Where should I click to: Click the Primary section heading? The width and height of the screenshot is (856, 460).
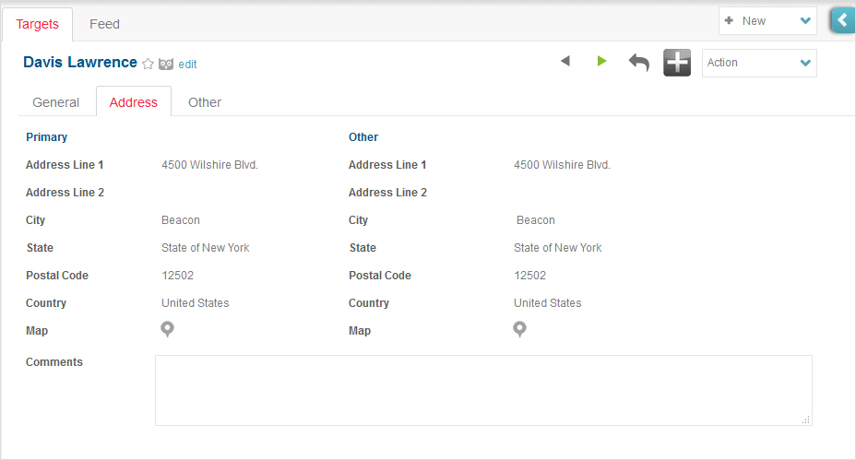click(46, 137)
